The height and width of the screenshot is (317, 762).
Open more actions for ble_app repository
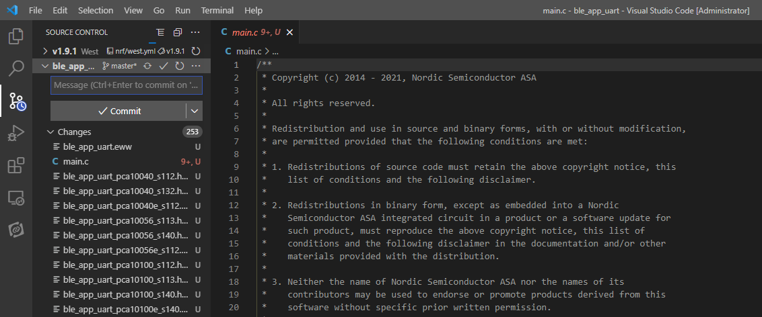coord(196,66)
